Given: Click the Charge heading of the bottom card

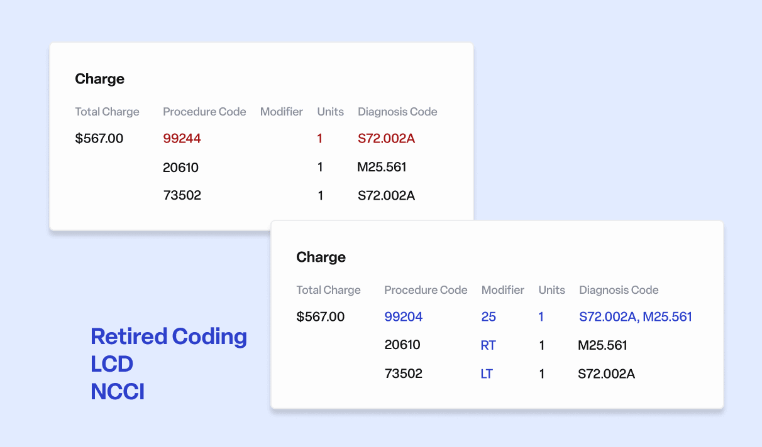Looking at the screenshot, I should (x=321, y=257).
